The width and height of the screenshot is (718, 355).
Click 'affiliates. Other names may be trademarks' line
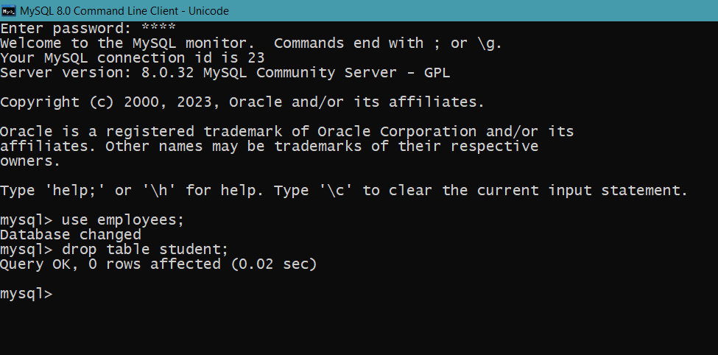coord(270,147)
